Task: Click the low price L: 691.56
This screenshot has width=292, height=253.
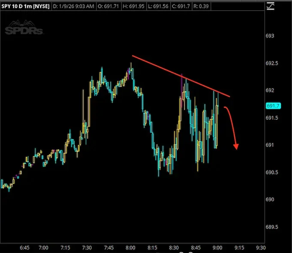Action: point(158,6)
